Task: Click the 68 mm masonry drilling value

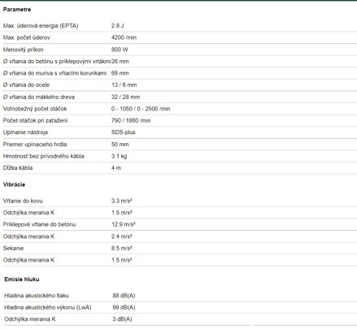Action: (x=120, y=73)
